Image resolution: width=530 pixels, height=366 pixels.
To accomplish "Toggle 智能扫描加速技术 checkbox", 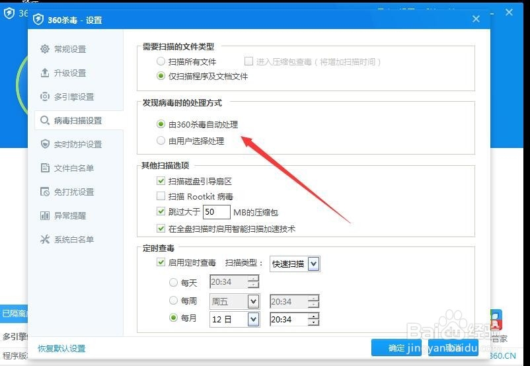I will 161,229.
